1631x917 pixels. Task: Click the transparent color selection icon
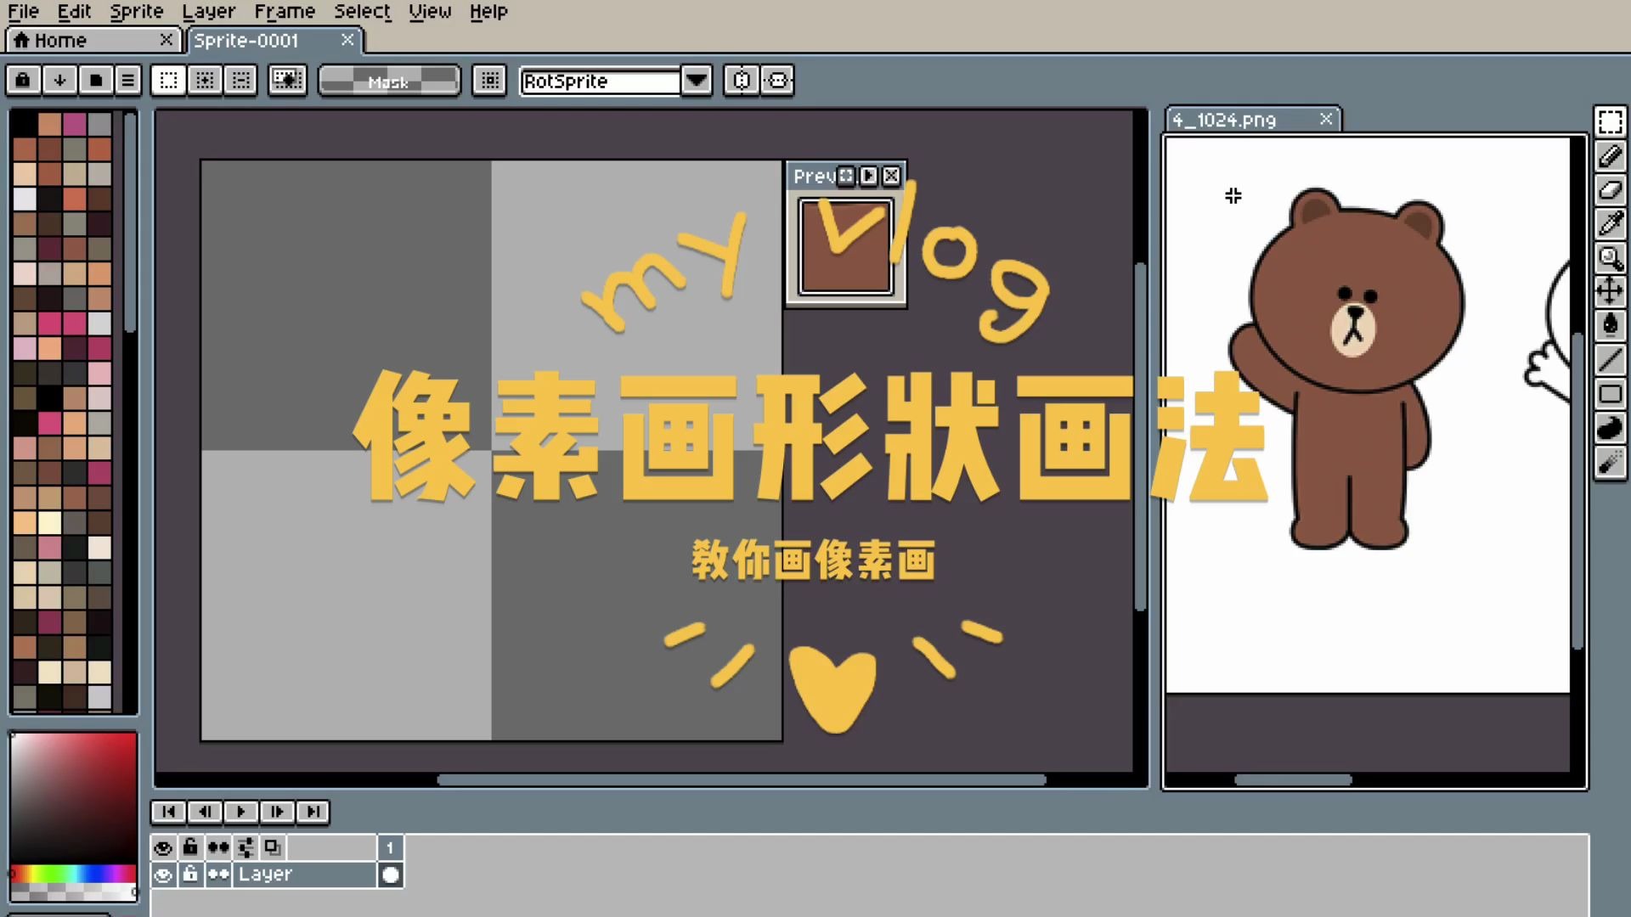(x=287, y=81)
